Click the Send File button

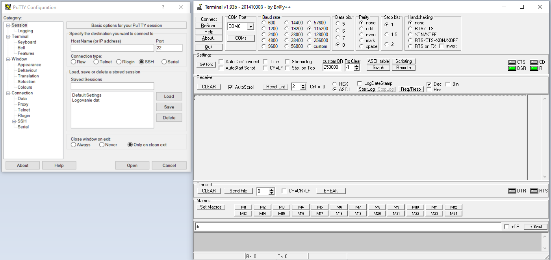(238, 191)
